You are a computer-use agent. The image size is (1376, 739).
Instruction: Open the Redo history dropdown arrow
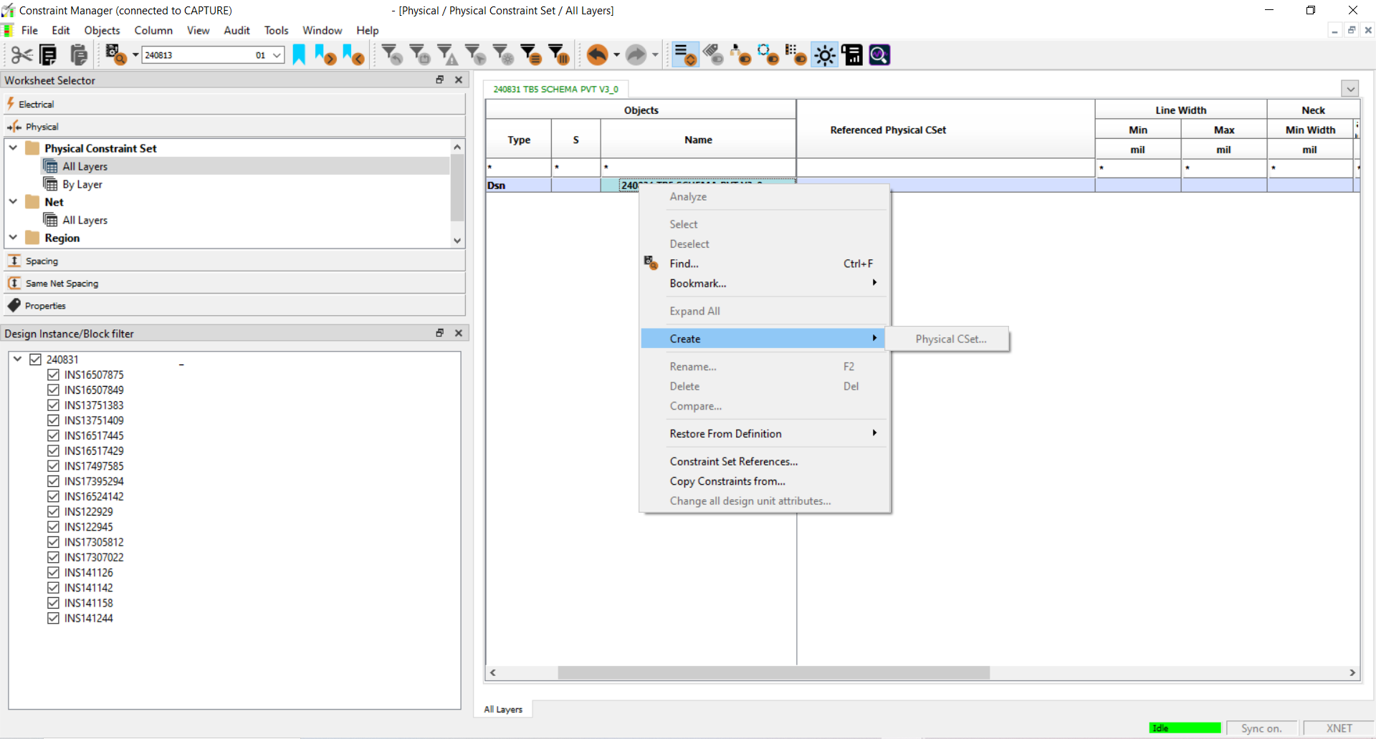(x=655, y=55)
